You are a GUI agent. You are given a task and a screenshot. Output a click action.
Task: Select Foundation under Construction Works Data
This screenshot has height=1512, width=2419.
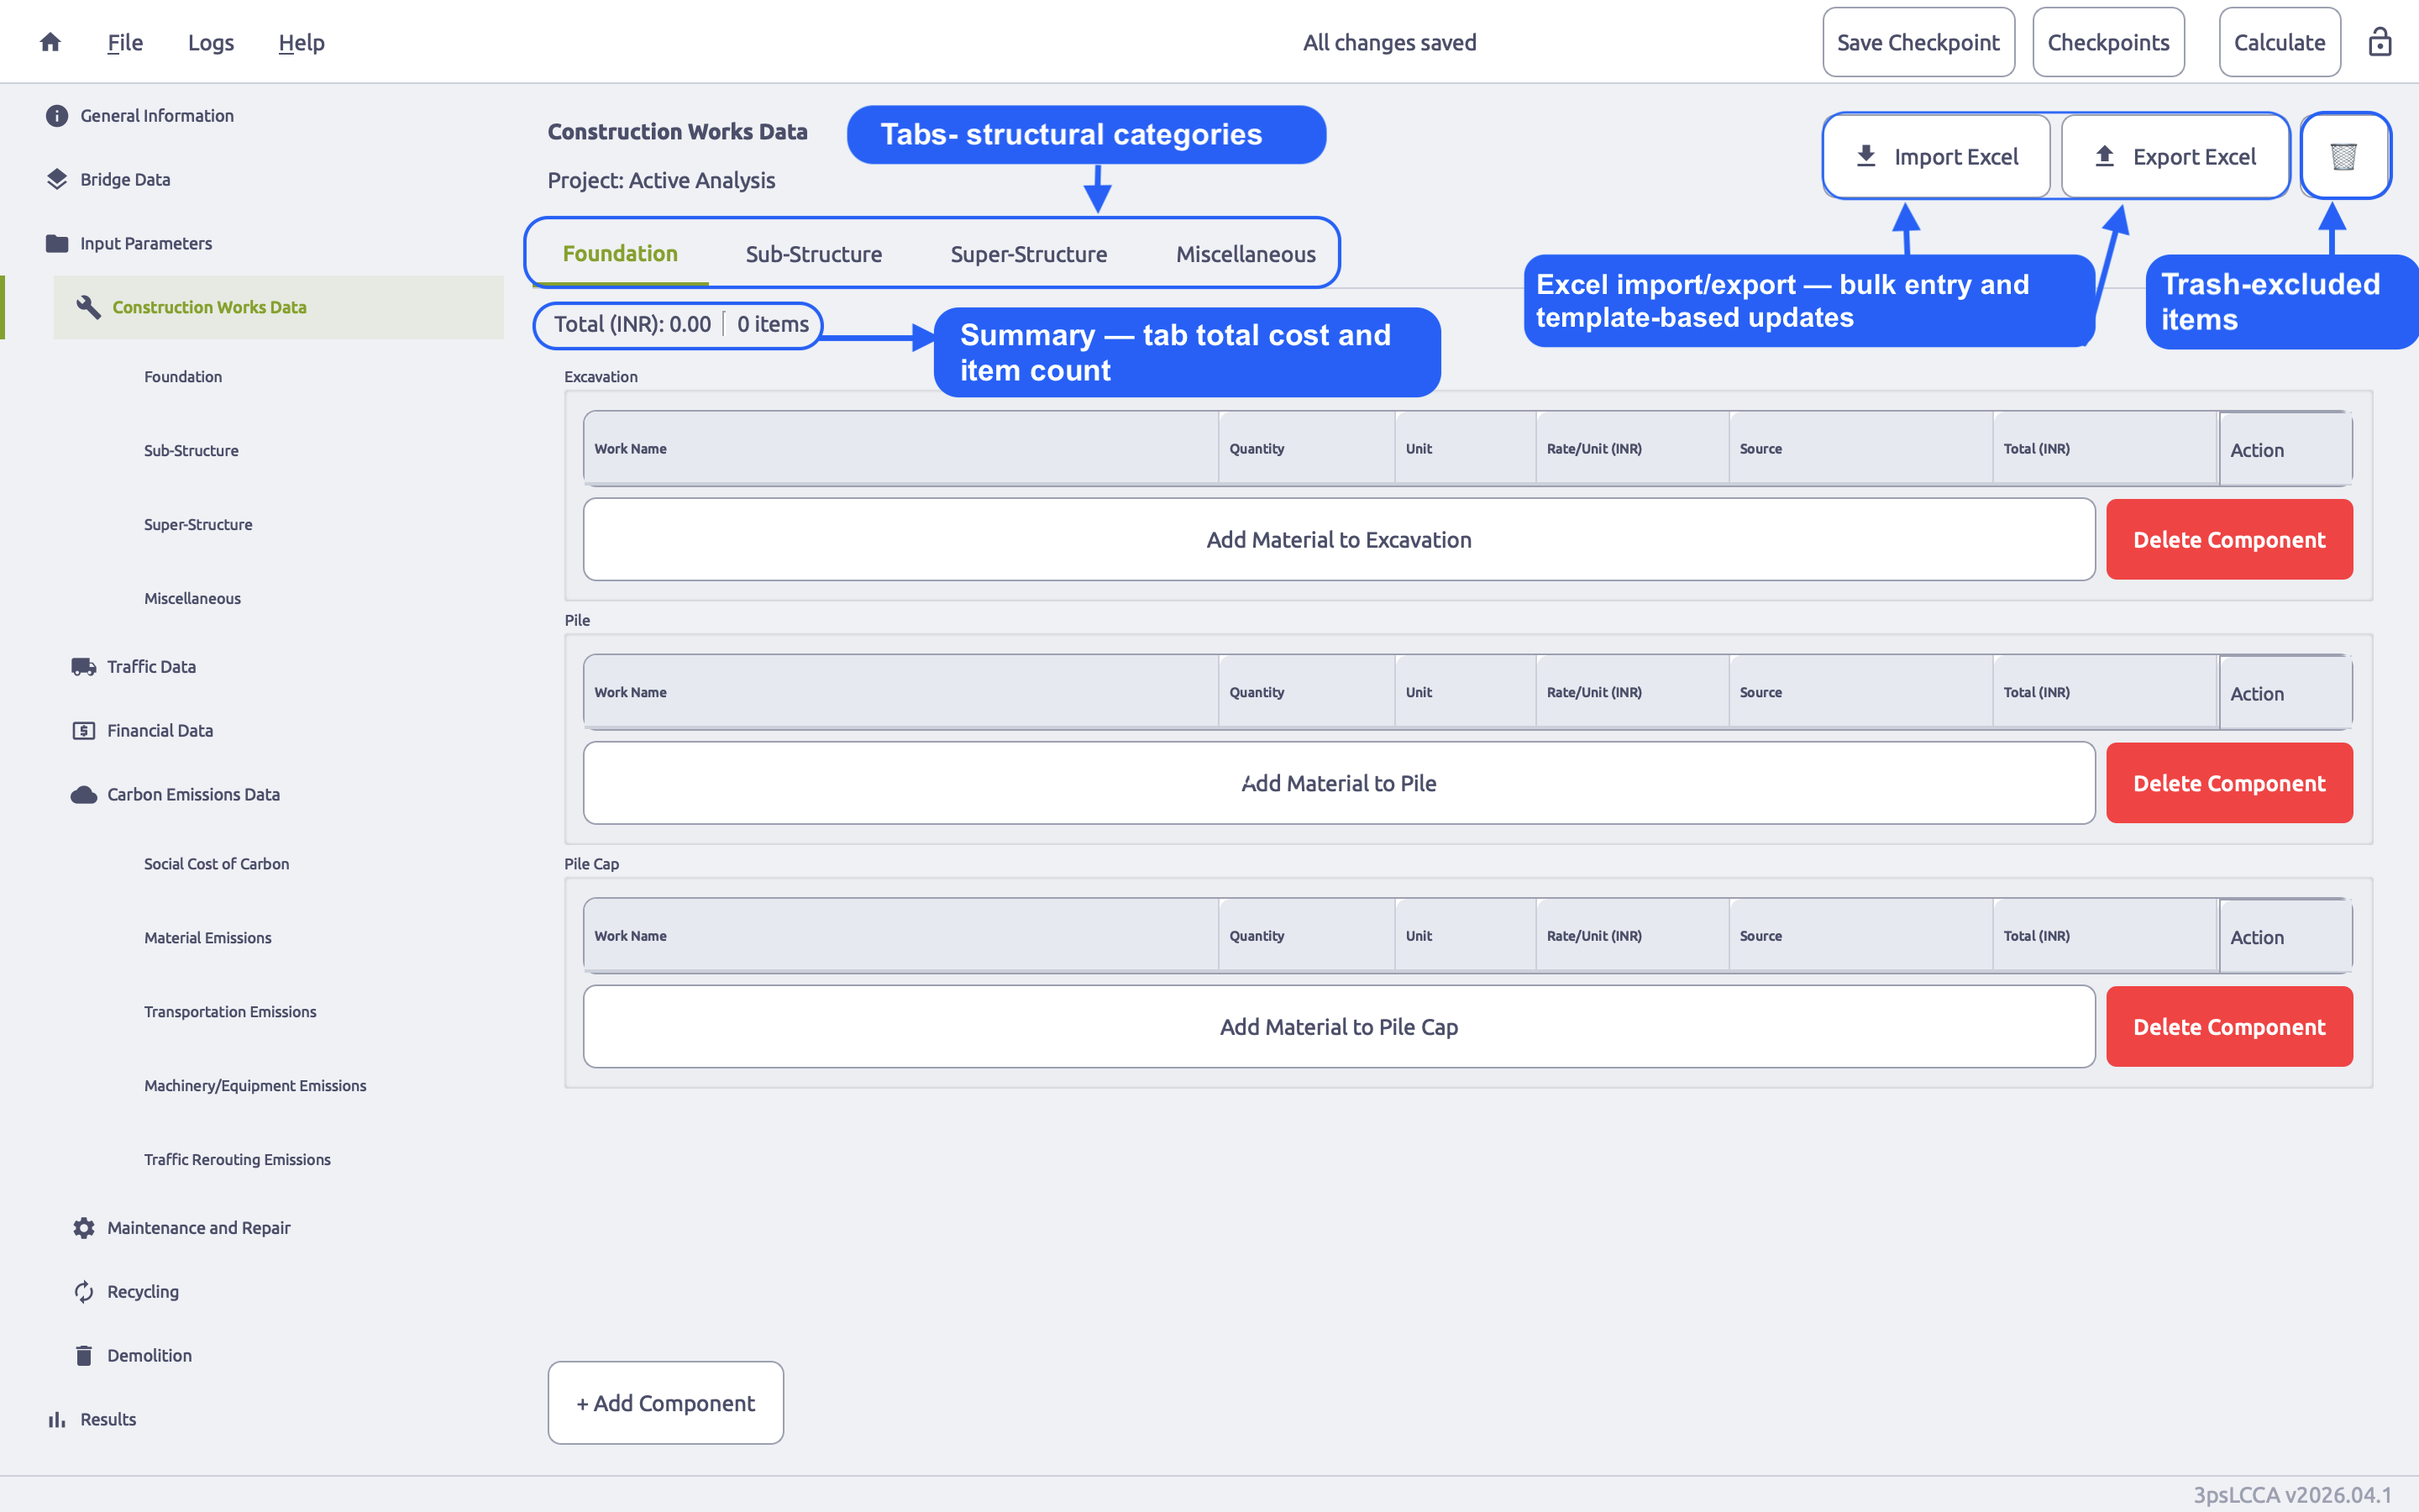point(183,377)
